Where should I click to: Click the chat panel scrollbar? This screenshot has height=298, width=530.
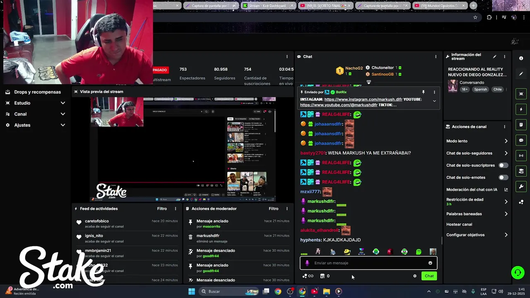click(441, 240)
